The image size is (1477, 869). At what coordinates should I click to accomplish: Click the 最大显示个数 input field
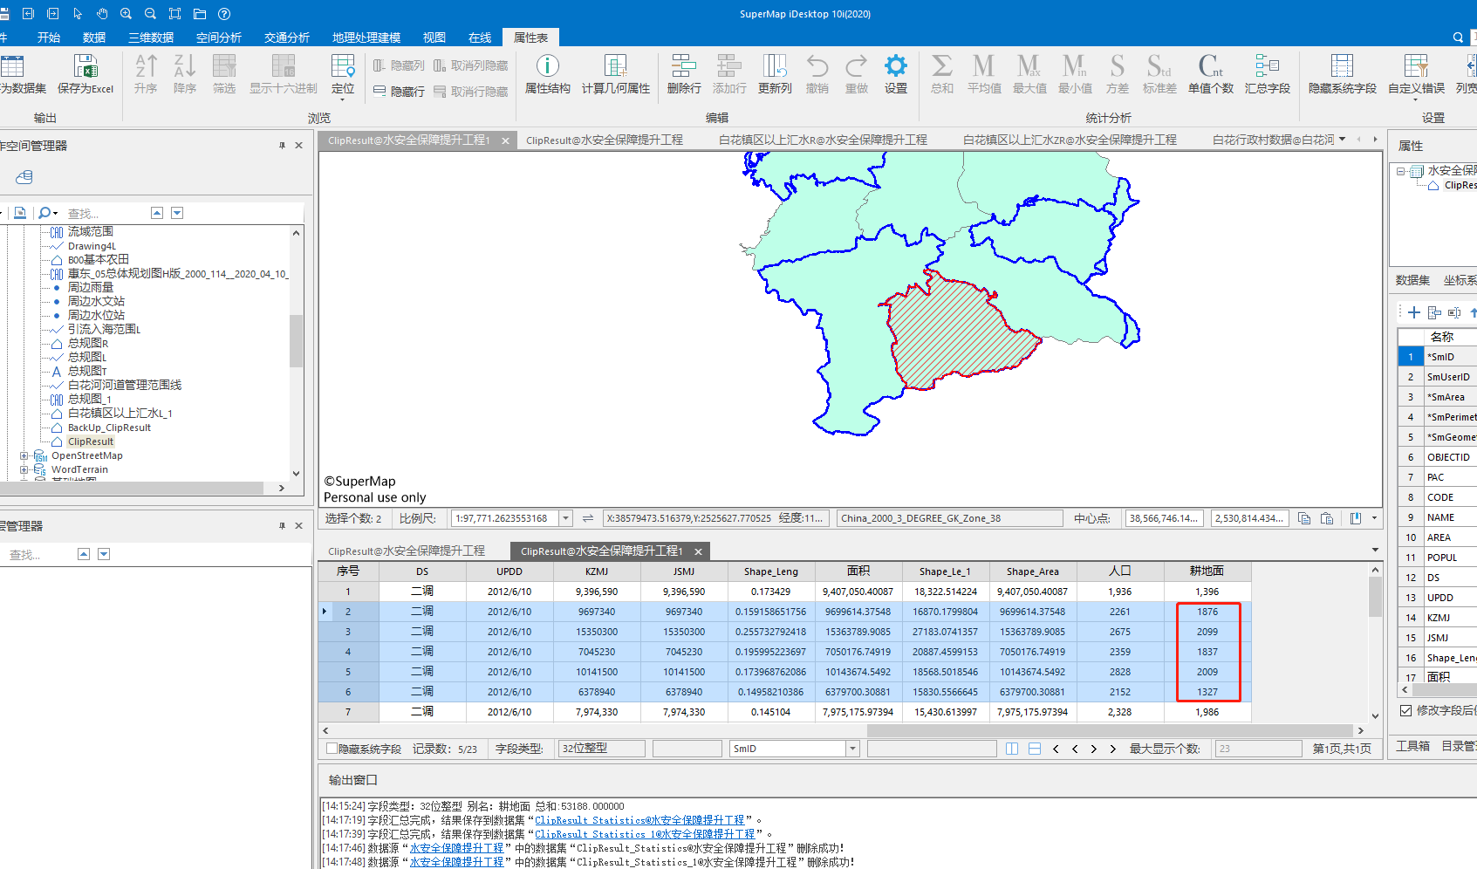tap(1257, 749)
